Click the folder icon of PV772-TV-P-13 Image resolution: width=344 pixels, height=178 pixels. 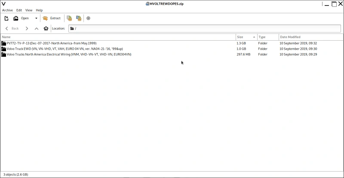tap(3, 43)
